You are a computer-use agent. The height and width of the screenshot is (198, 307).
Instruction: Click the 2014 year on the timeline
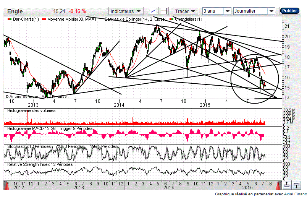pos(168,188)
